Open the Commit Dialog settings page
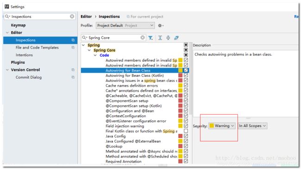Image resolution: width=301 pixels, height=169 pixels. pos(29,77)
